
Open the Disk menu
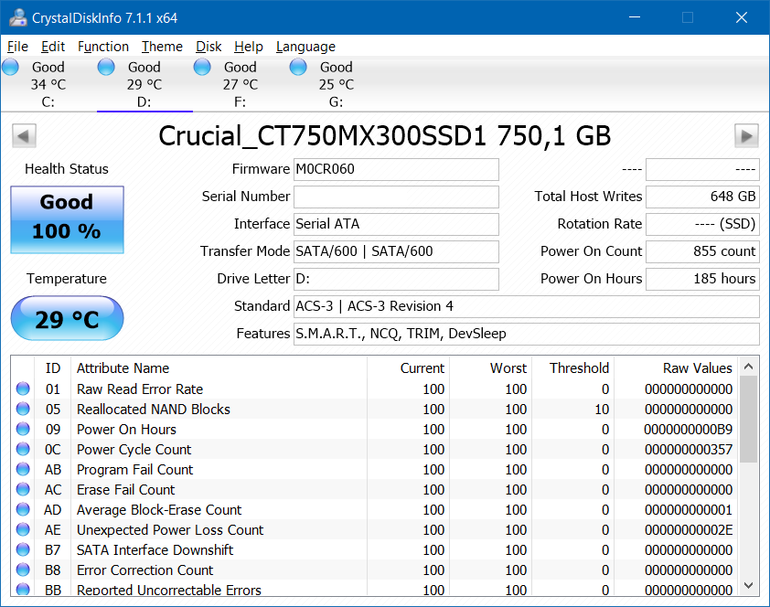[209, 47]
